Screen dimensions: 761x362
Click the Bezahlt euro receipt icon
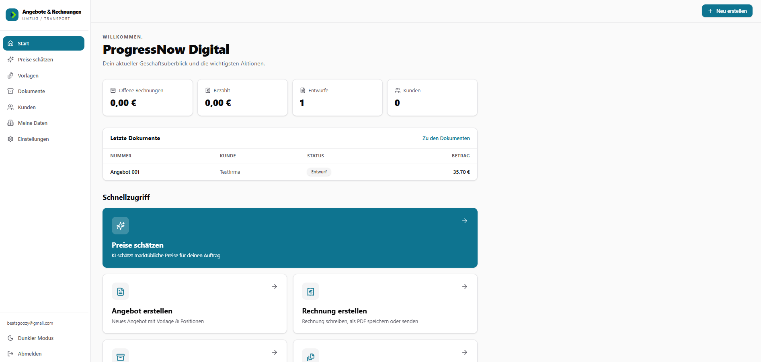pyautogui.click(x=208, y=90)
